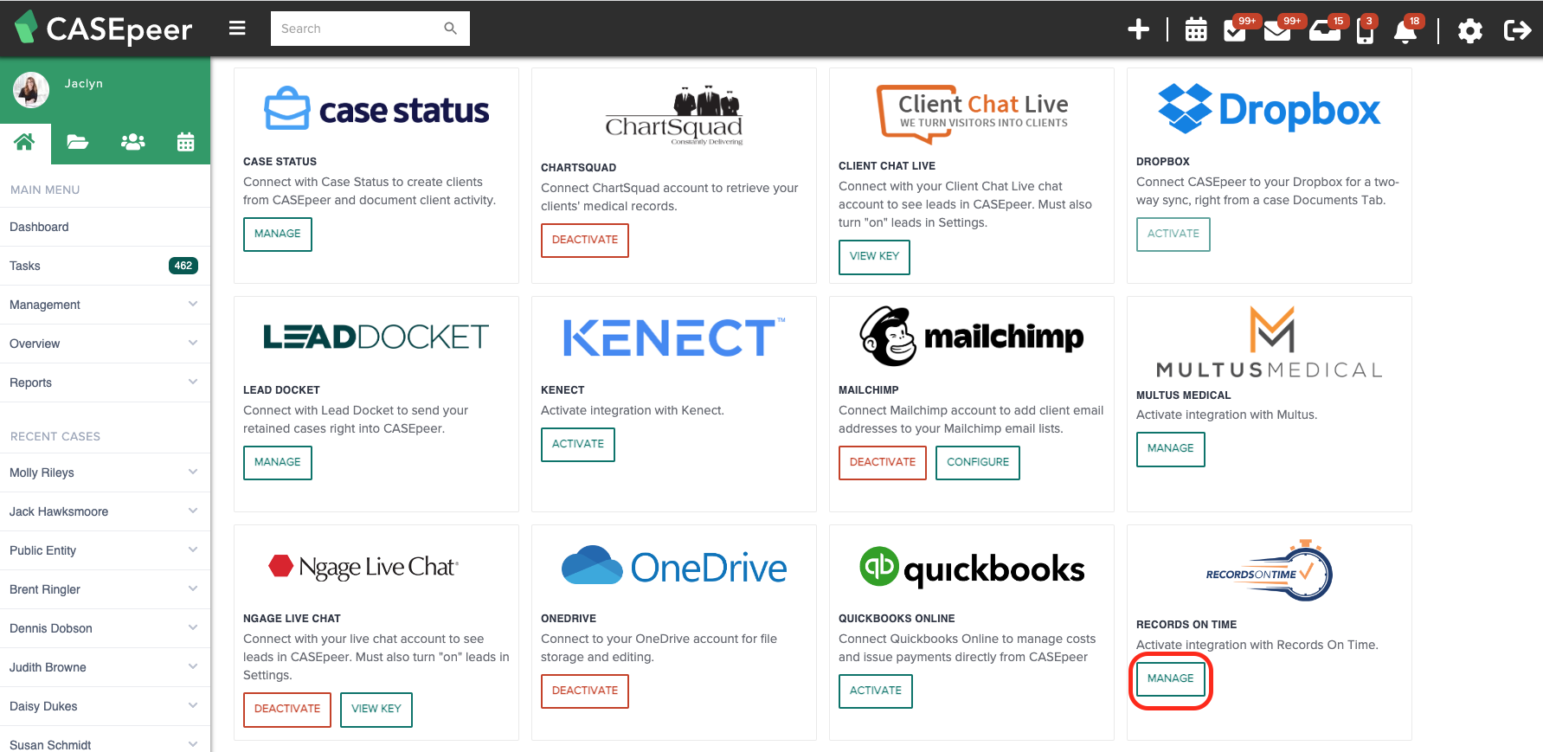
Task: Deactivate the ChartSquad integration
Action: [x=585, y=240]
